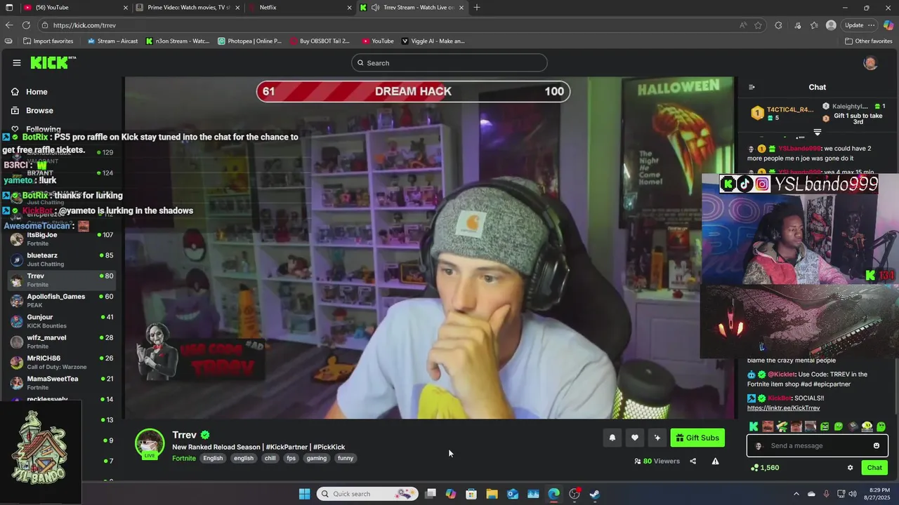
Task: Click the fps tag chip
Action: [291, 458]
